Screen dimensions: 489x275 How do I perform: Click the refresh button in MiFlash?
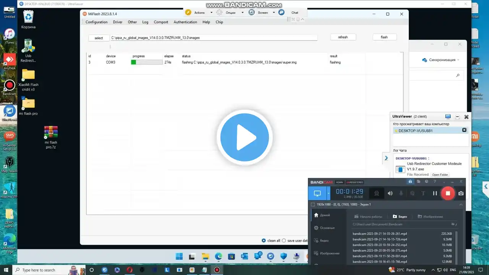[x=343, y=37]
